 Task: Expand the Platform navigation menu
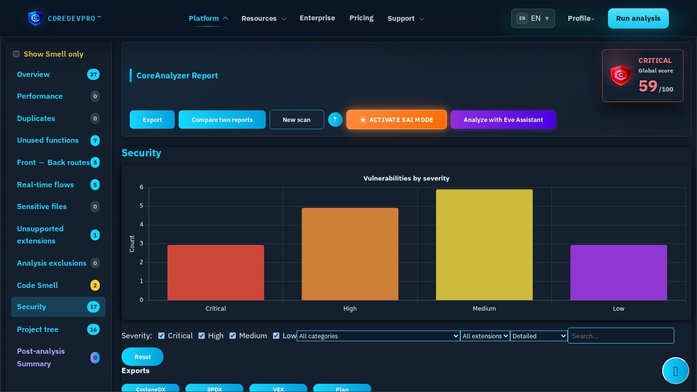pyautogui.click(x=208, y=18)
